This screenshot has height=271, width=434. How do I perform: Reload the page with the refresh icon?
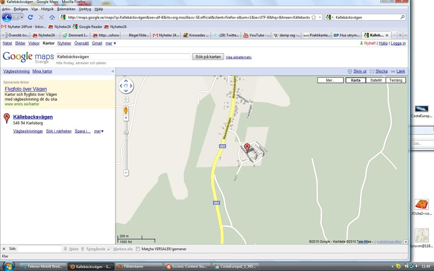tap(30, 17)
